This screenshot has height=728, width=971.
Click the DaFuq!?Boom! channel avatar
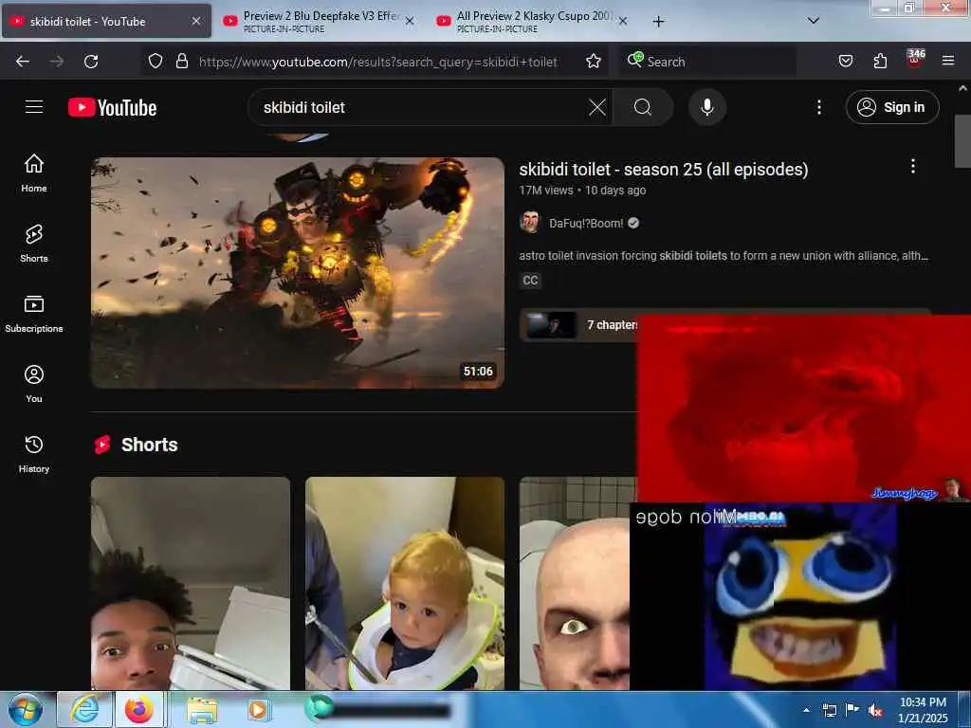529,223
